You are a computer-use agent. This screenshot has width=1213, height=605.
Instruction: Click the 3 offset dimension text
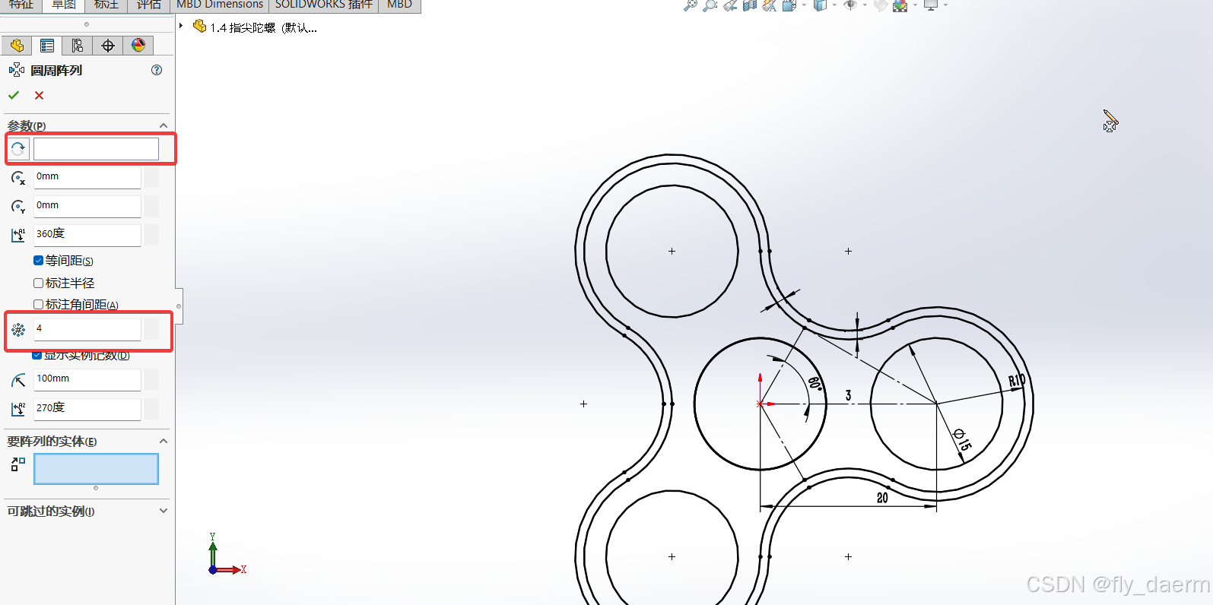(848, 395)
